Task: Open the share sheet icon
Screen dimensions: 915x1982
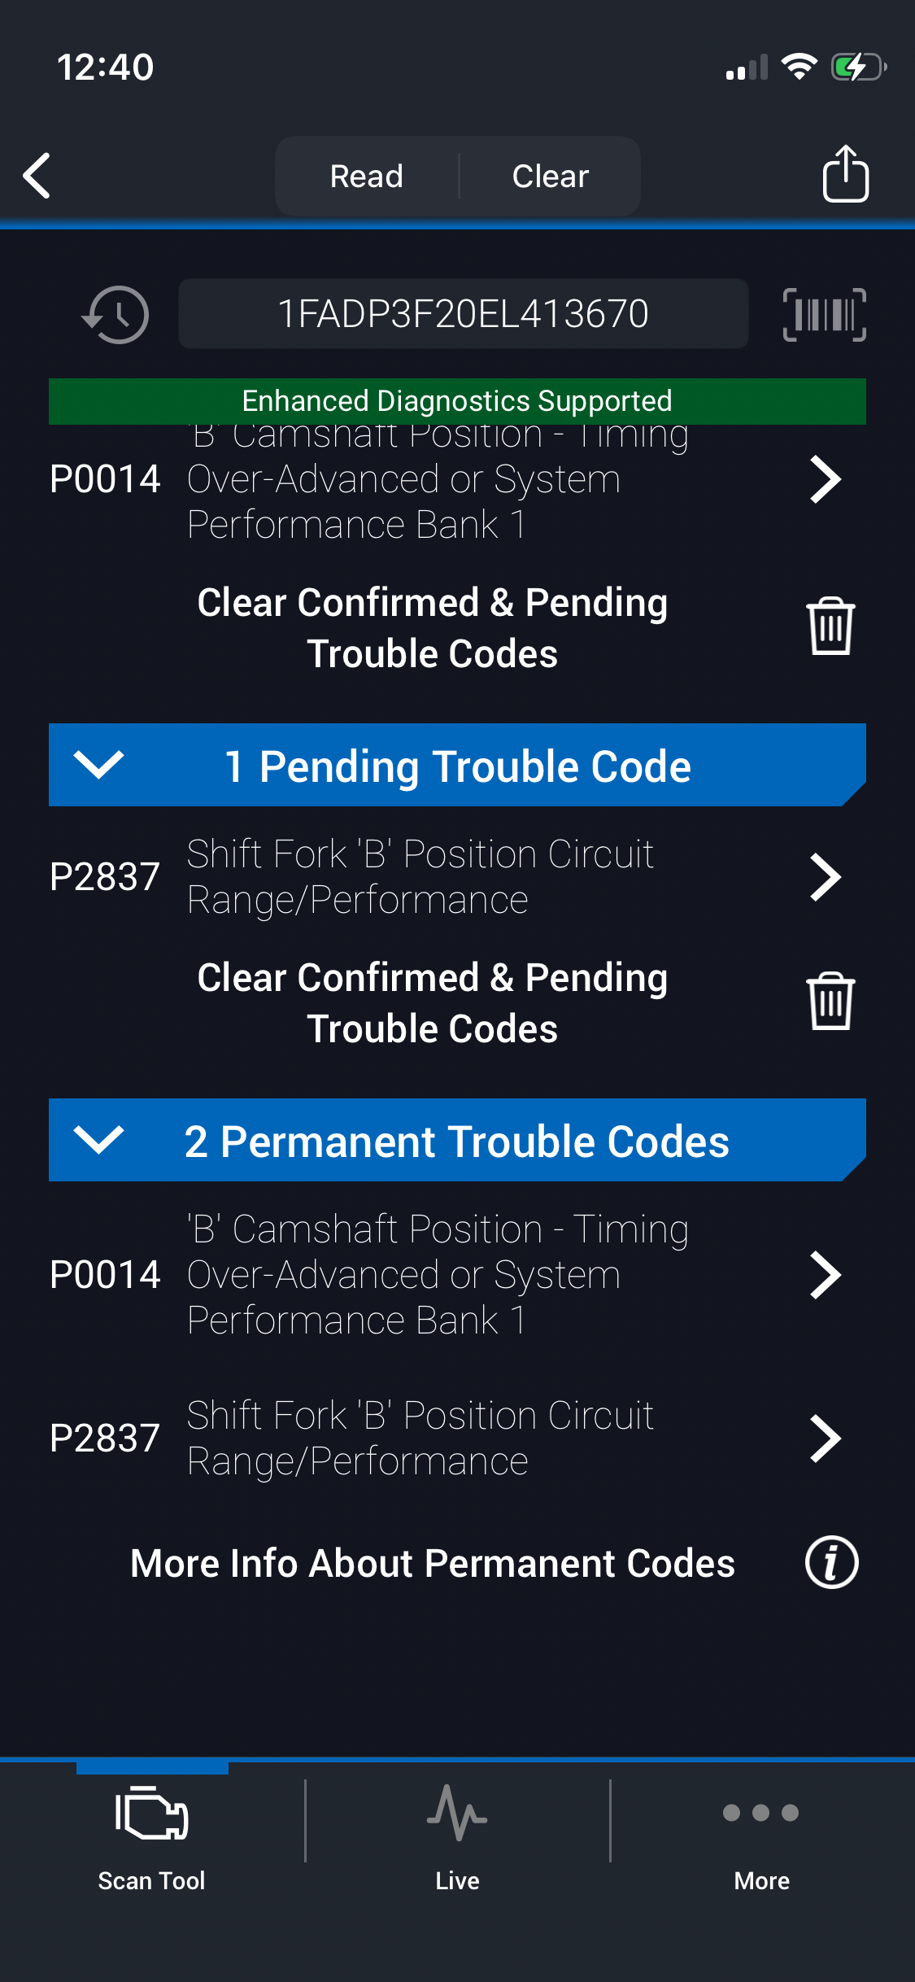Action: click(x=845, y=173)
